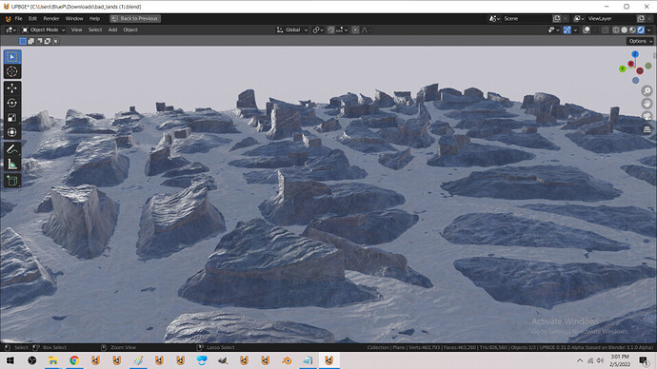Open the Help menu

coord(94,18)
